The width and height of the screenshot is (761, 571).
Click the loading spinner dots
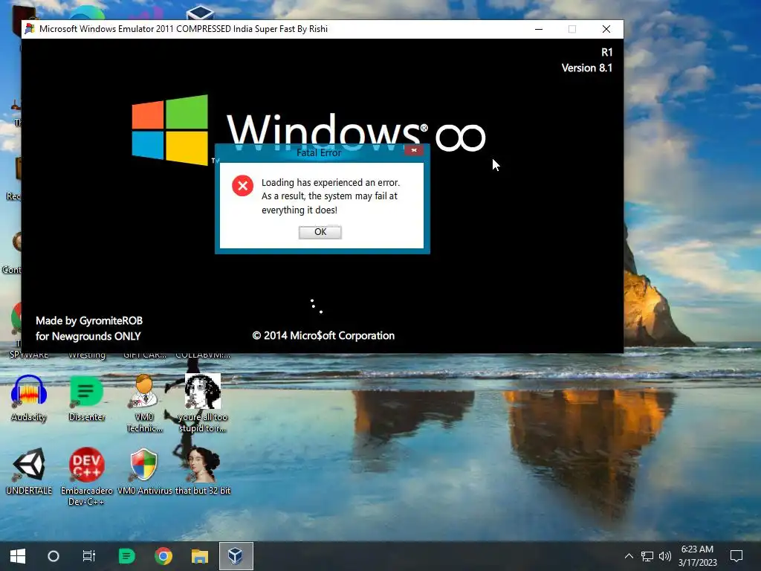(x=317, y=306)
